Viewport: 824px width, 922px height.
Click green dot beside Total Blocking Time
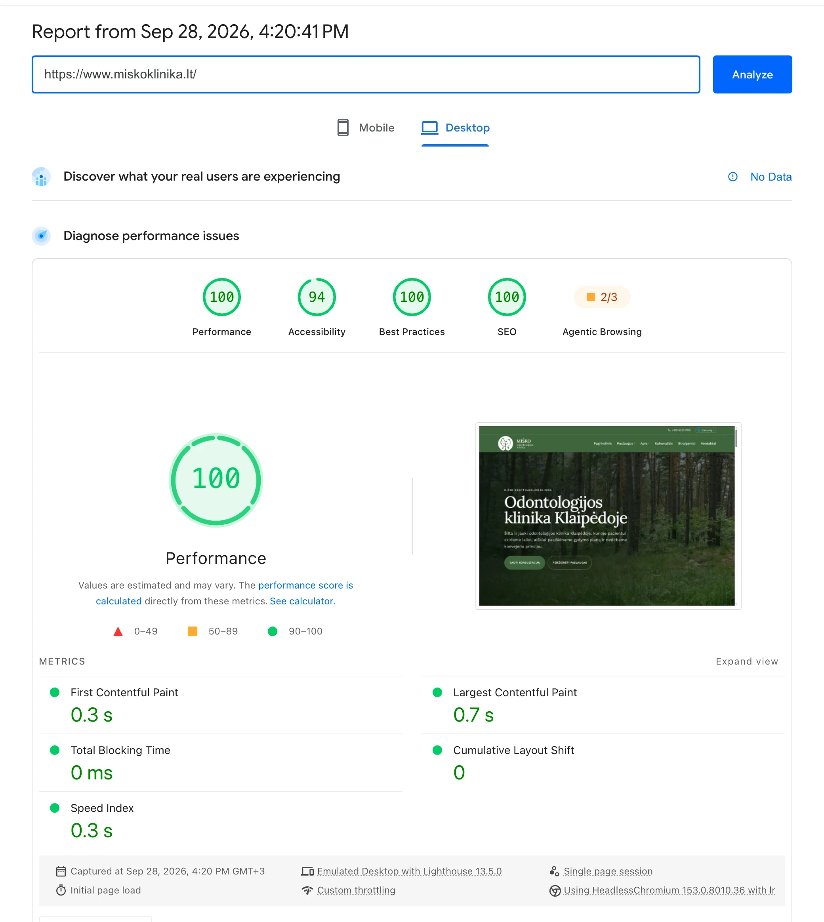55,750
